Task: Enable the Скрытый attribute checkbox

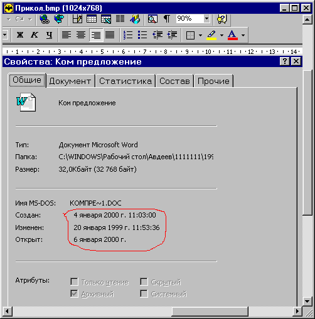Action: [144, 281]
